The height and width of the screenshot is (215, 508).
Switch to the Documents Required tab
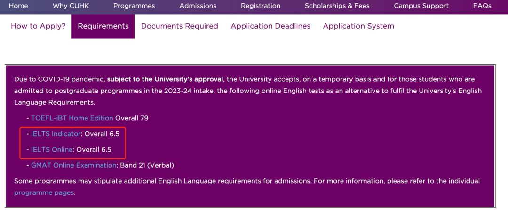point(179,26)
